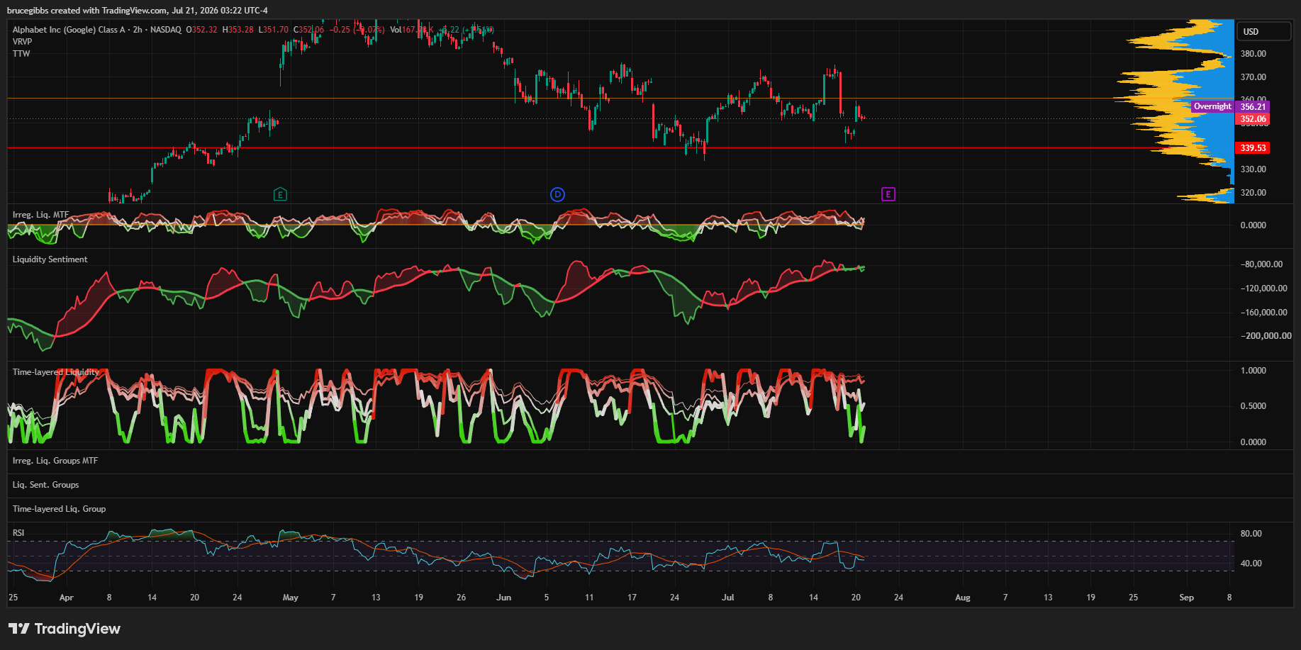Click the RSI 80.00 scale value
The width and height of the screenshot is (1301, 650).
pyautogui.click(x=1251, y=534)
